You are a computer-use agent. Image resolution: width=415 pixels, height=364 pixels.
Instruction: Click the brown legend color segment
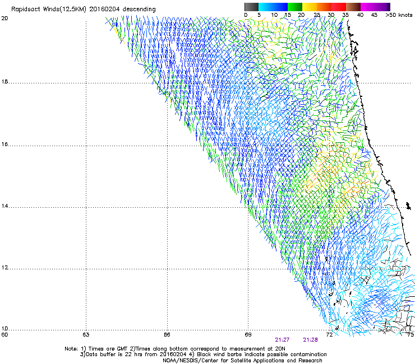pos(353,7)
